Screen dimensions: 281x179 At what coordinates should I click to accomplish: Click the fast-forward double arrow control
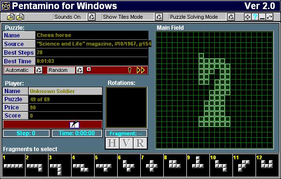click(x=141, y=70)
